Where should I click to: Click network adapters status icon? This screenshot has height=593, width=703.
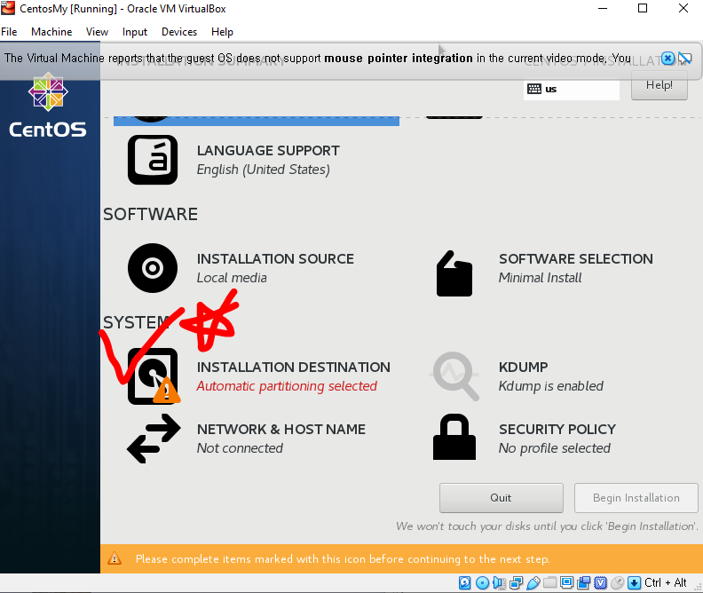516,582
